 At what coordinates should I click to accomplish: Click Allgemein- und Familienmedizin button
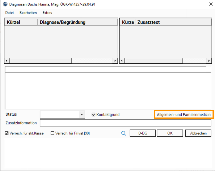click(x=183, y=114)
